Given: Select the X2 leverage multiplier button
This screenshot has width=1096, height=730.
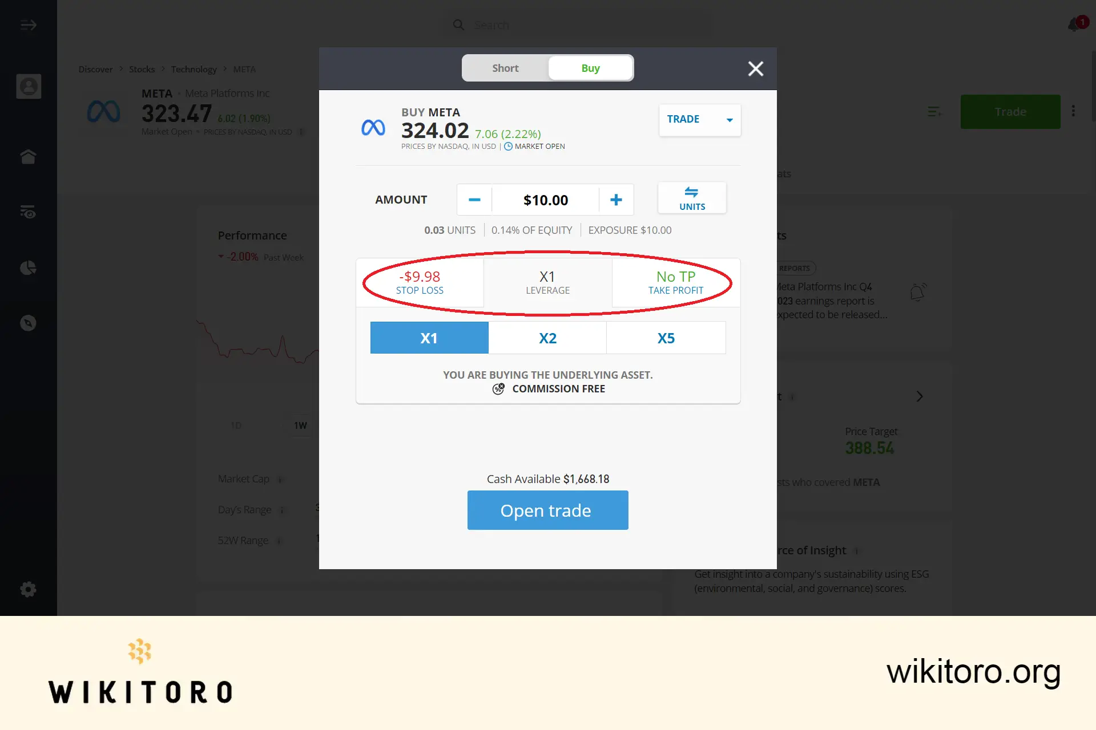Looking at the screenshot, I should [x=548, y=337].
